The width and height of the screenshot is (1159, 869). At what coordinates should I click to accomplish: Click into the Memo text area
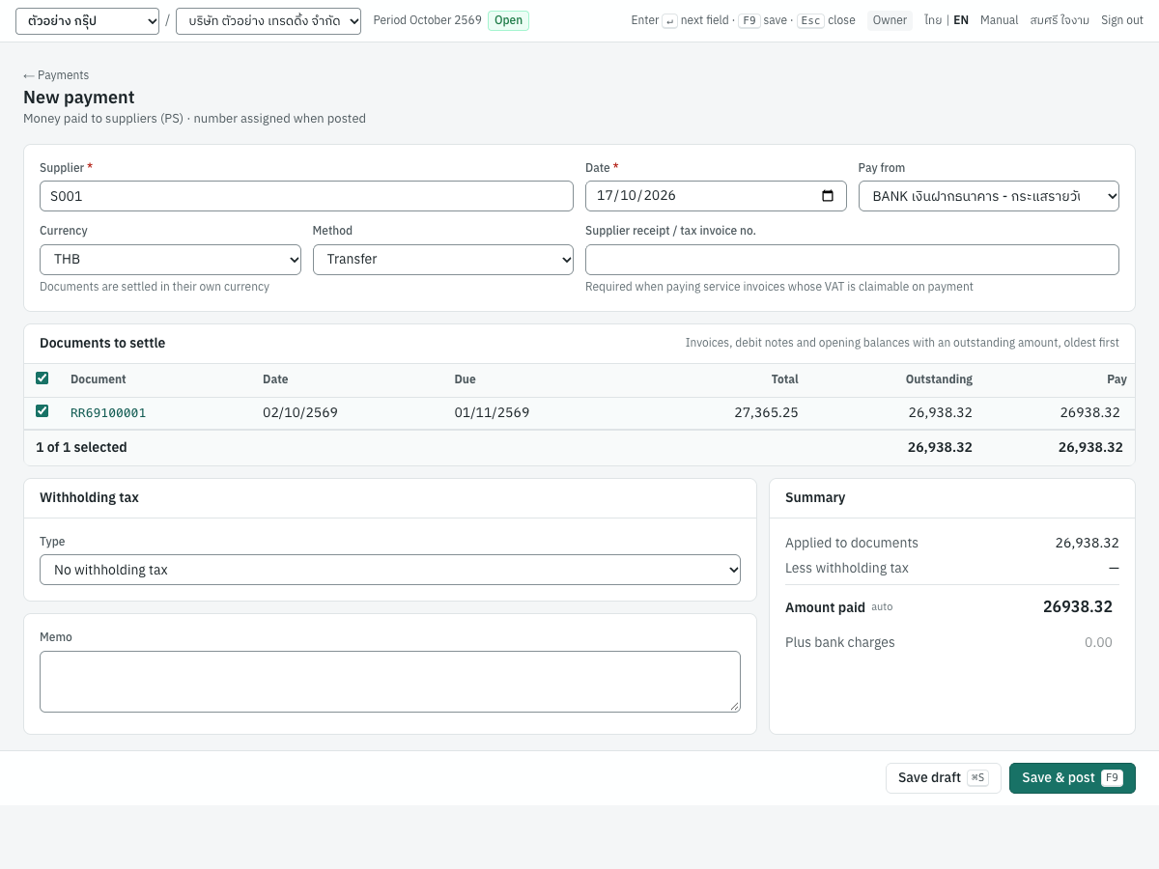390,682
